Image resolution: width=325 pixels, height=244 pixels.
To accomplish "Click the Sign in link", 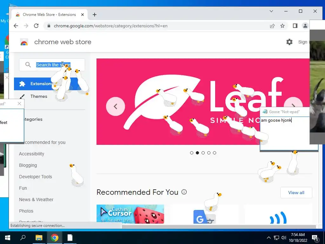I will pos(303,42).
